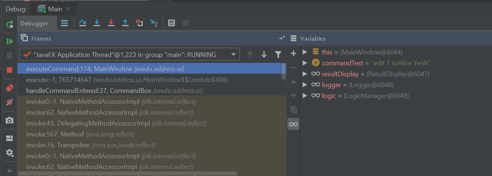Resume program execution
Viewport: 492px width, 176px height.
tap(9, 41)
